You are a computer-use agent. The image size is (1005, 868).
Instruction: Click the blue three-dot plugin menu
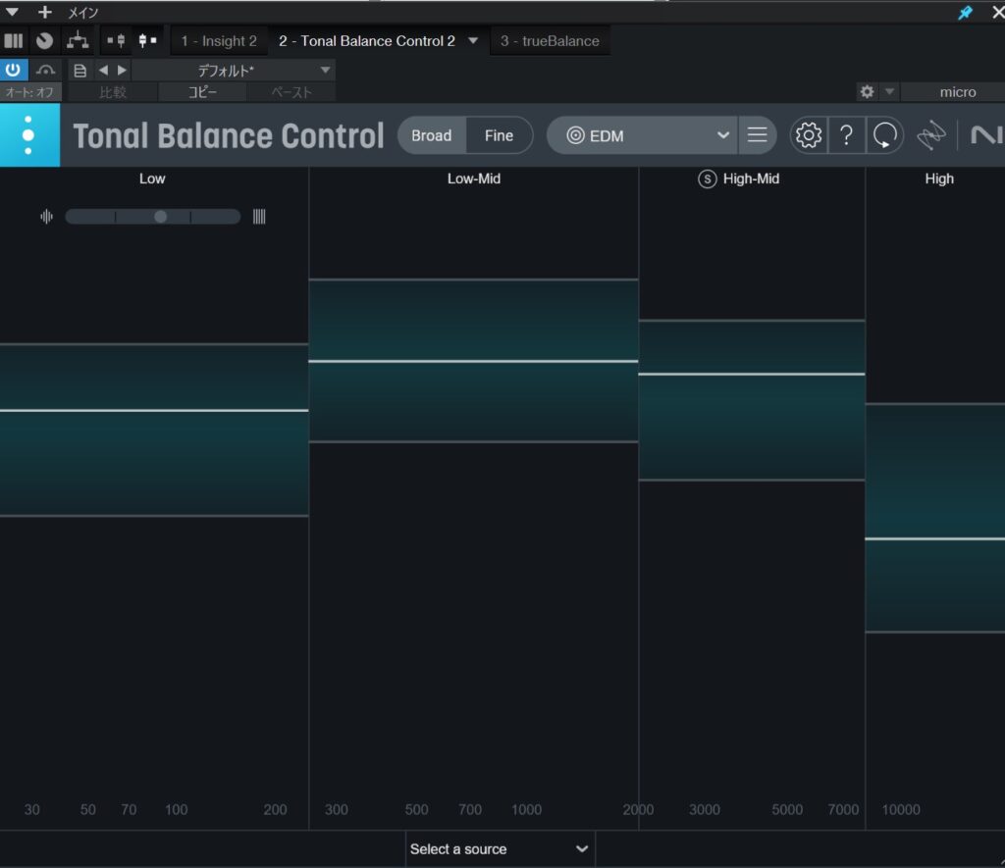(x=28, y=135)
